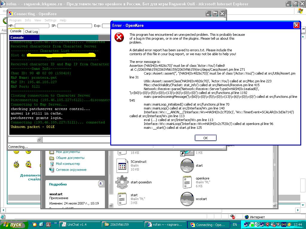Click 'MAP Name: prontera.gat' console line
Screen dimensions: 306x229
click(33, 78)
